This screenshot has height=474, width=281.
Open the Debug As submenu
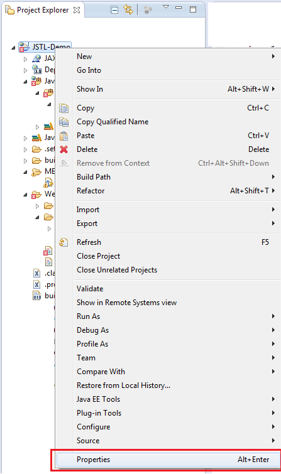pos(168,330)
